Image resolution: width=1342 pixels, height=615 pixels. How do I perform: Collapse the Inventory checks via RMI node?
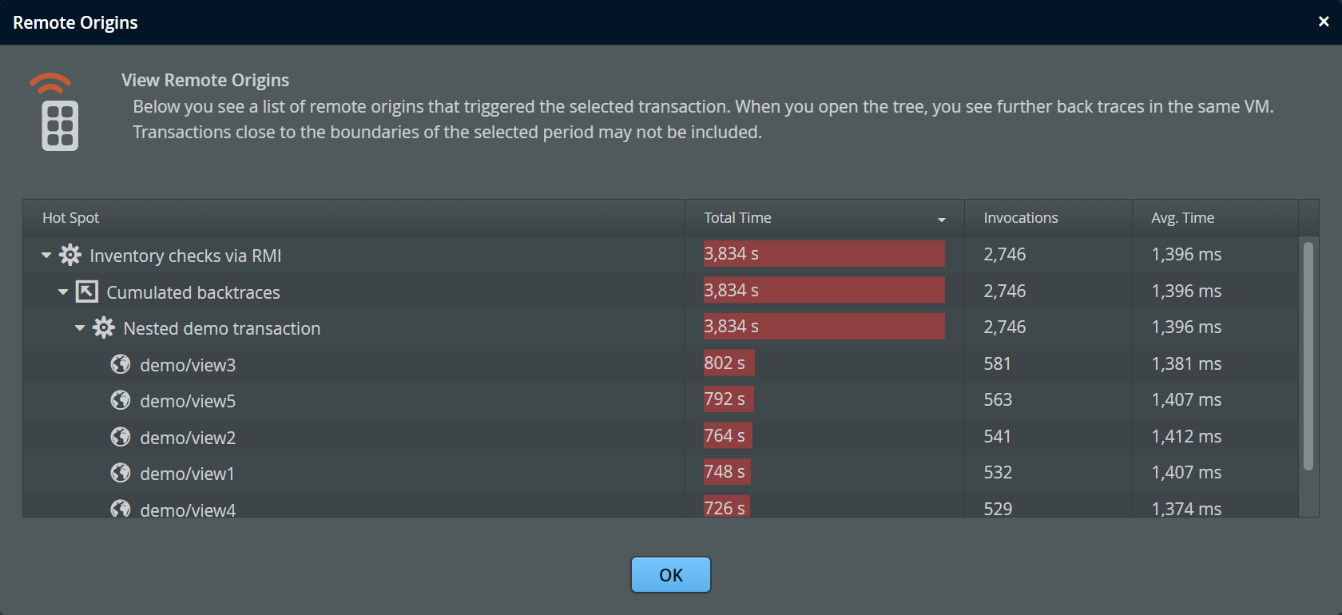pos(46,256)
